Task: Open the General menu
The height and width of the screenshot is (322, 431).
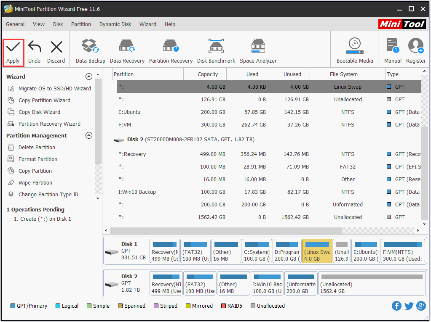Action: point(15,24)
